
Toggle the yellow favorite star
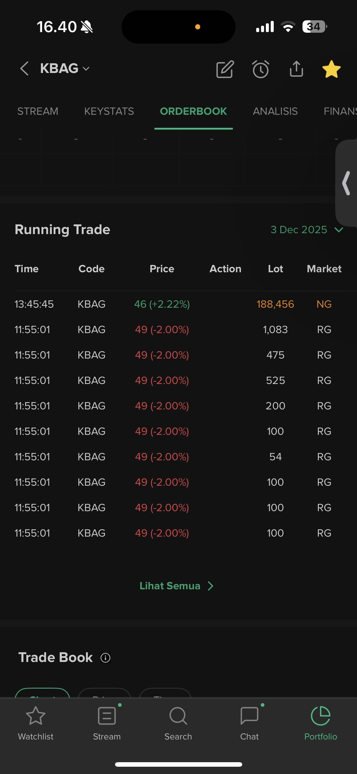(x=331, y=69)
